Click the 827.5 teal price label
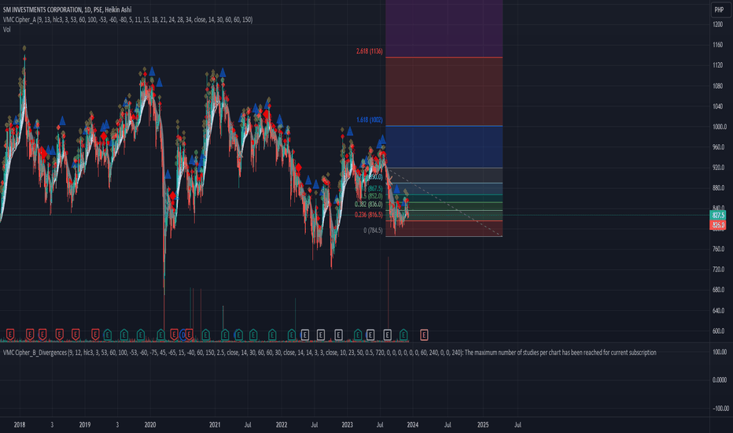Screen dimensions: 733x433 (x=718, y=216)
